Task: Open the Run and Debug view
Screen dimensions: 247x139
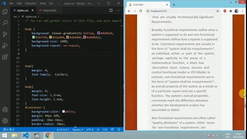Action: tap(5, 46)
